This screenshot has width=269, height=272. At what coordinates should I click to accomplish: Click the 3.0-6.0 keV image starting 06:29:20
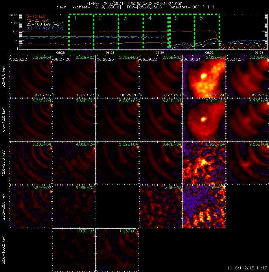tap(161, 76)
